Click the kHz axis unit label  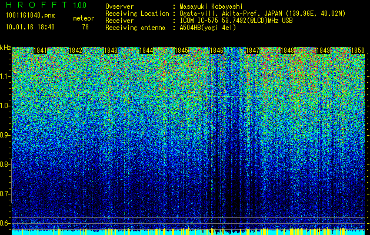point(5,48)
